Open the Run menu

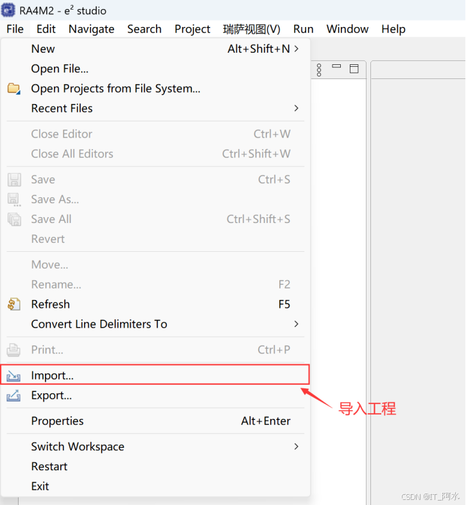tap(303, 29)
